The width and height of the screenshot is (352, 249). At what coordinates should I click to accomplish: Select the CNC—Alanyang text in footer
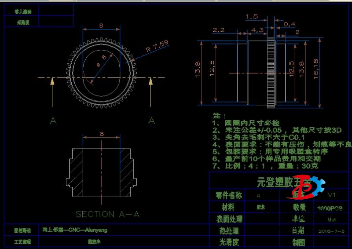click(75, 230)
